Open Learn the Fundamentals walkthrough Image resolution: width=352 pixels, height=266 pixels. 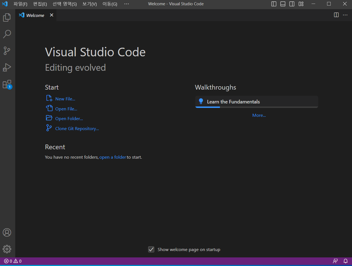[x=257, y=102]
